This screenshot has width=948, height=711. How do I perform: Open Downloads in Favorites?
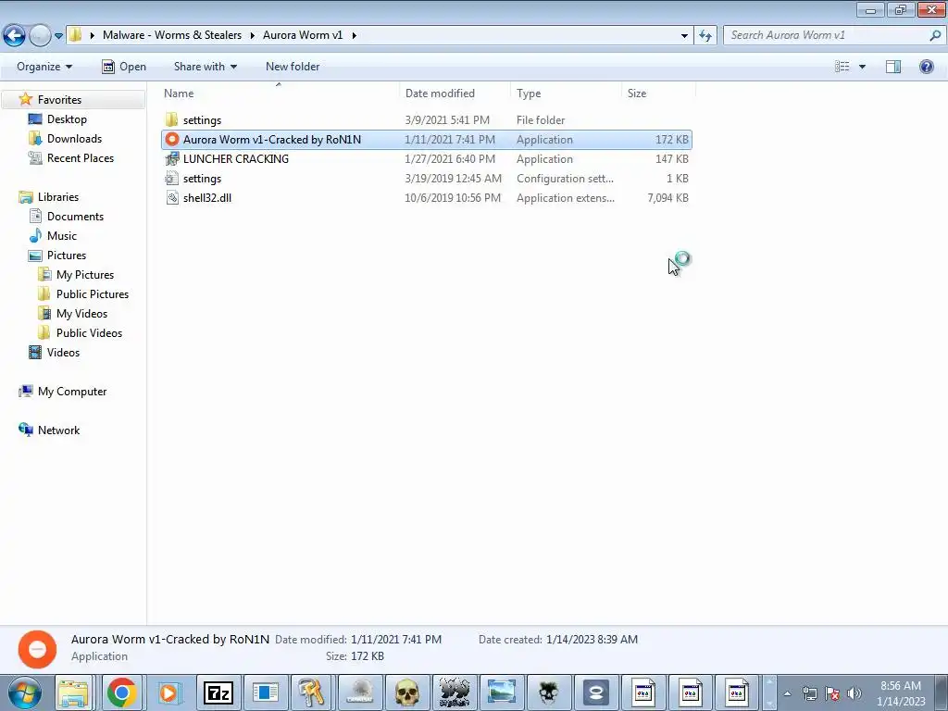(74, 139)
